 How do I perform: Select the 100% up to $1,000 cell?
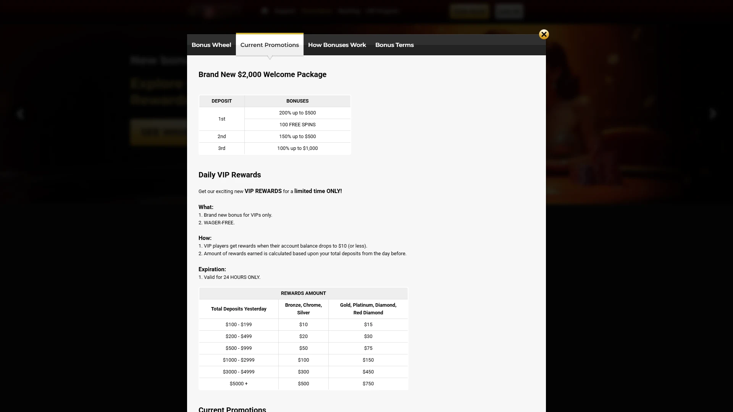(297, 148)
